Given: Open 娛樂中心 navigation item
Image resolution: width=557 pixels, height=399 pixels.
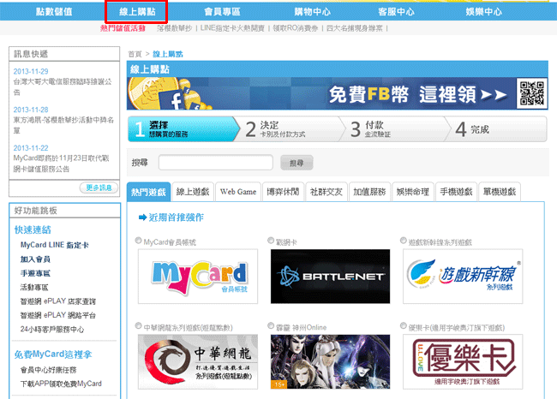Looking at the screenshot, I should pos(484,12).
